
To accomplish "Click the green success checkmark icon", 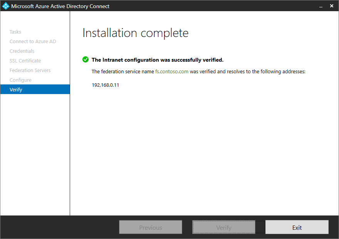I will [85, 59].
